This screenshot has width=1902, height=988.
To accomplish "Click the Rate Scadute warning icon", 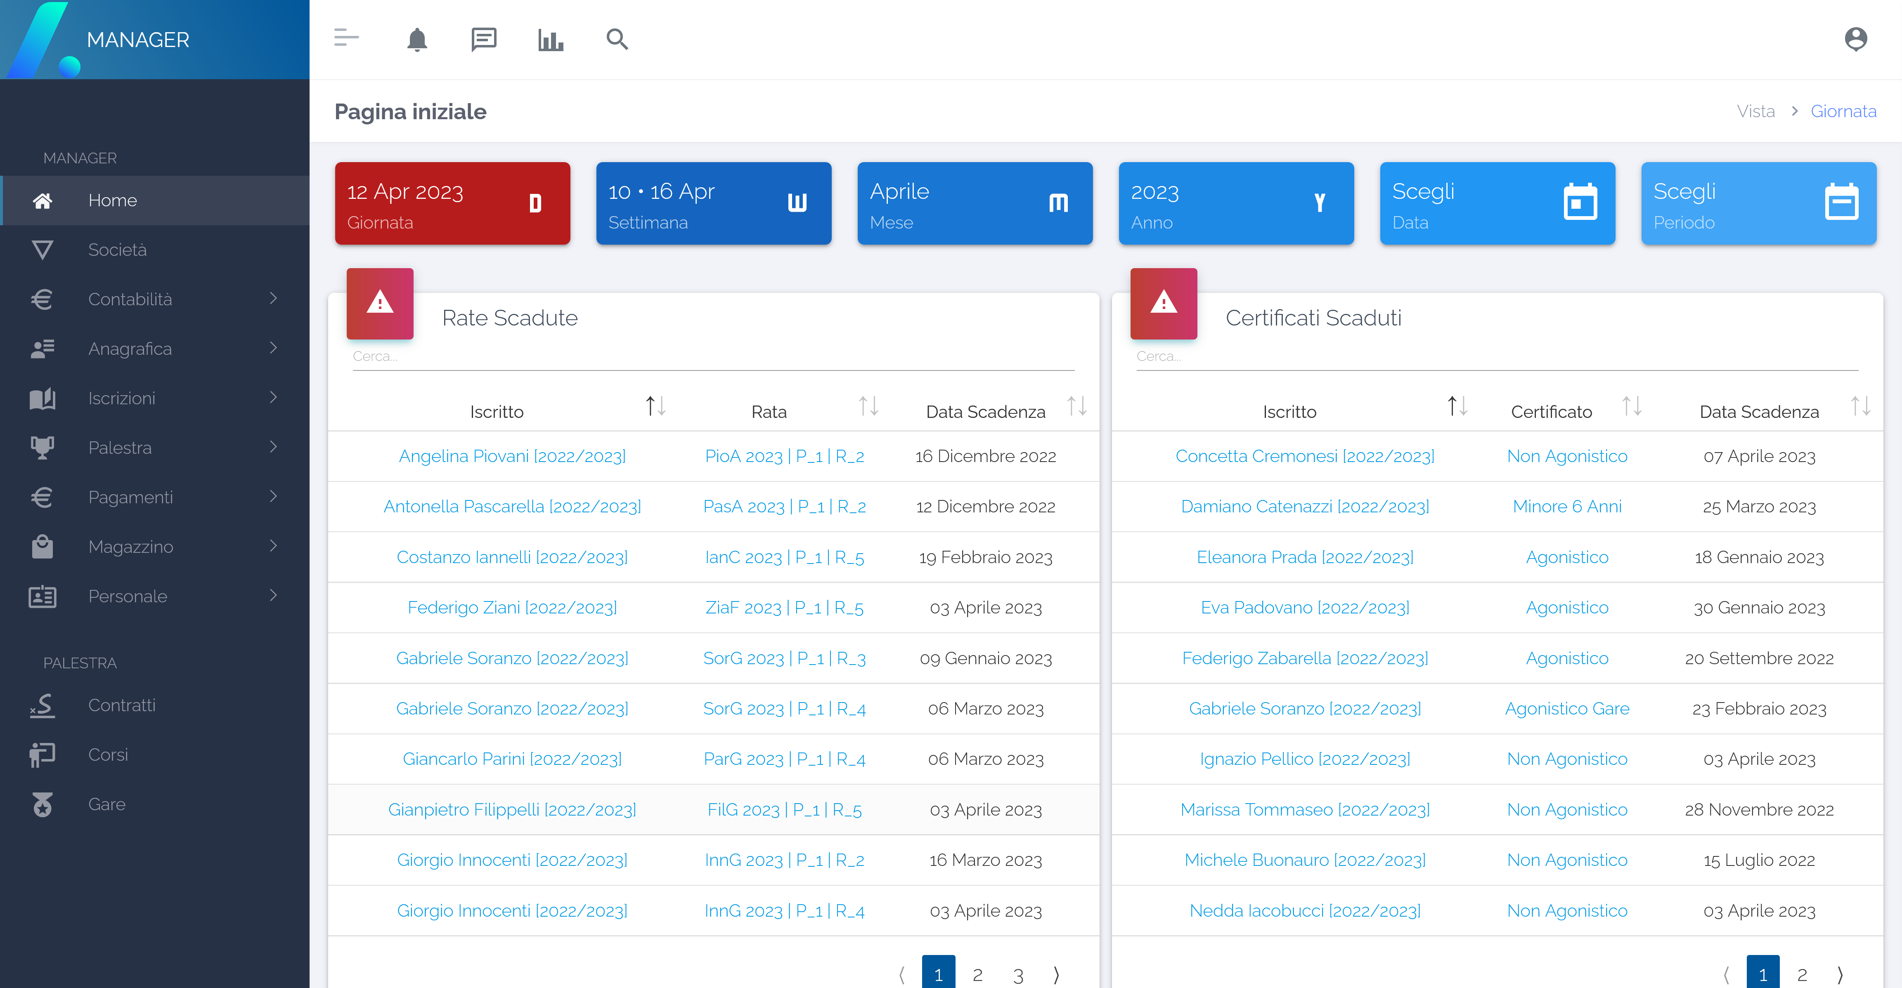I will tap(379, 303).
